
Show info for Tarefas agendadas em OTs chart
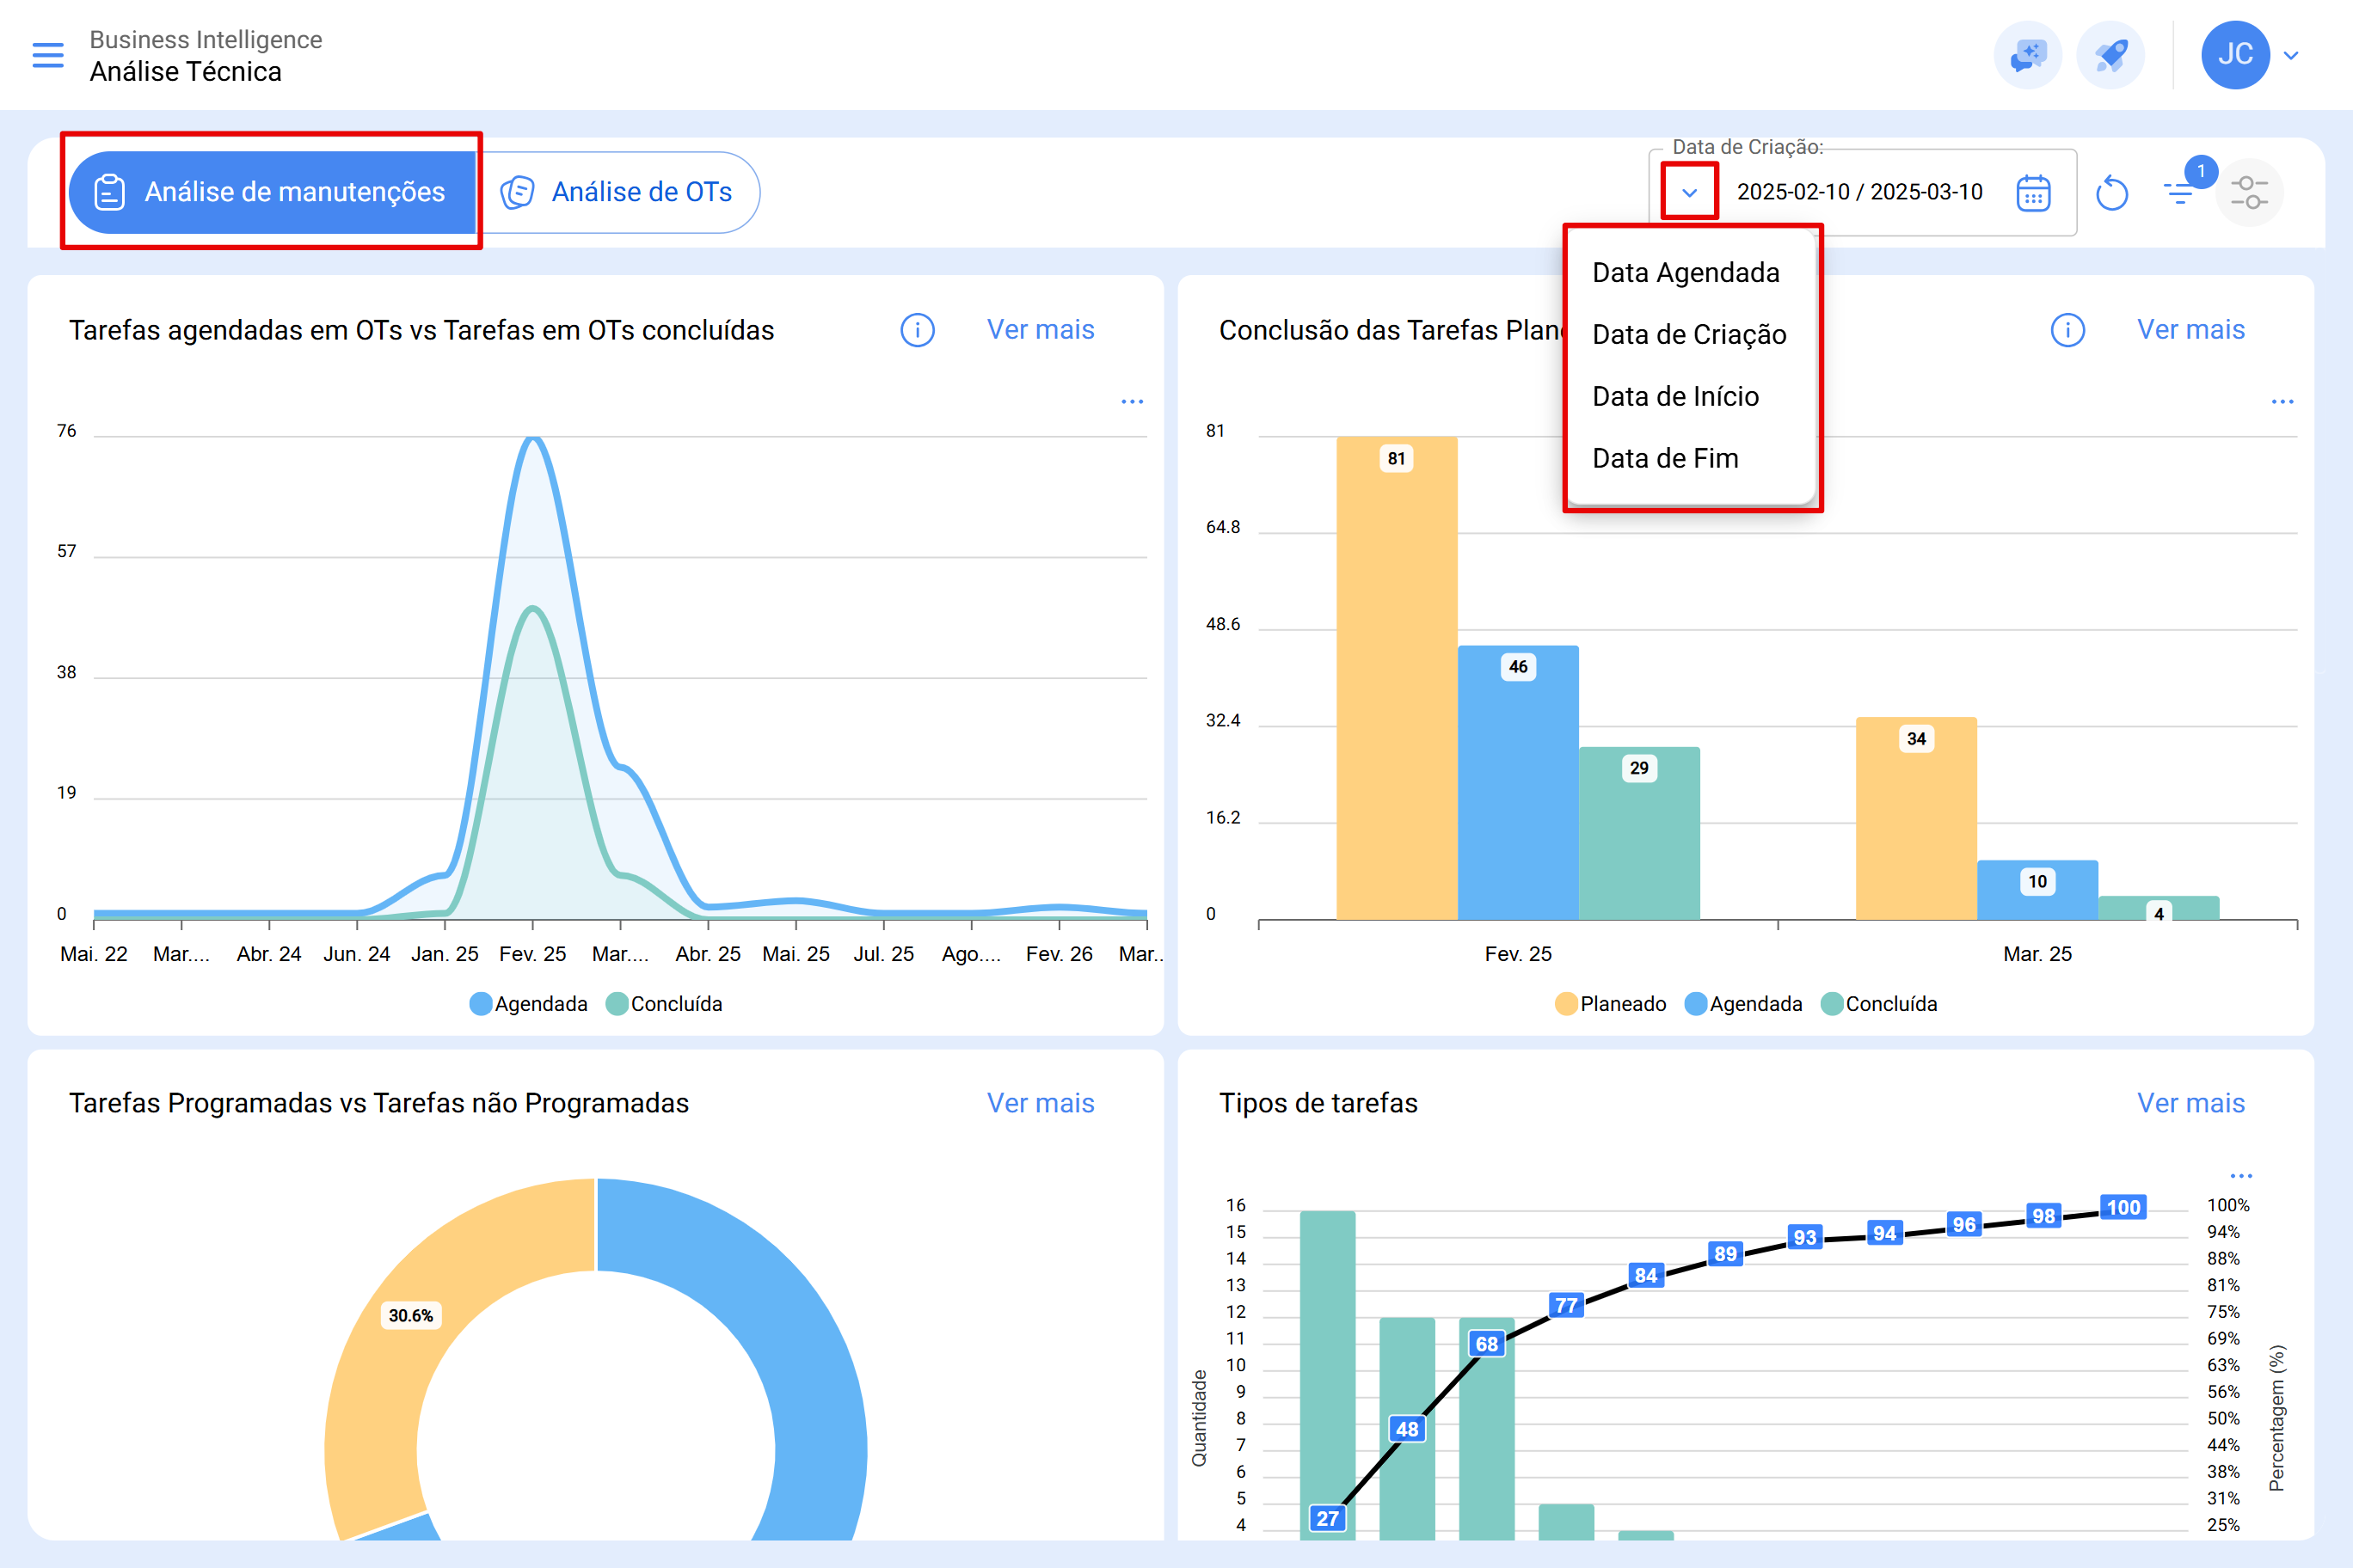pos(918,330)
